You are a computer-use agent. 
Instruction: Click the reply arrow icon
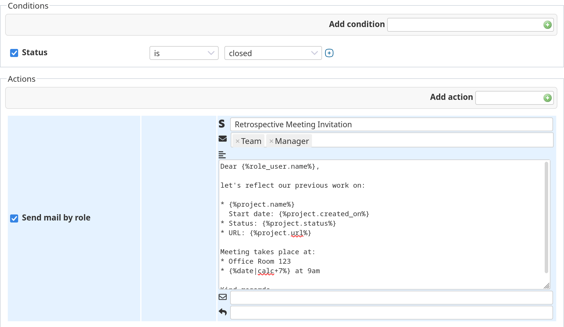click(223, 311)
